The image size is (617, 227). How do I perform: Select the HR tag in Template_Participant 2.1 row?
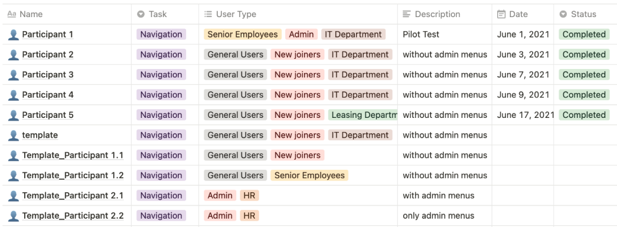[x=250, y=196]
